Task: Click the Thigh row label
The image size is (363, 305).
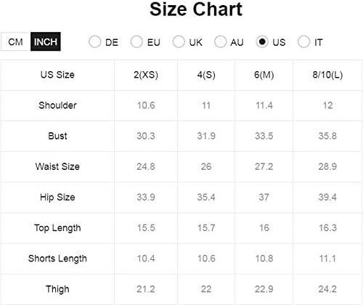Action: [x=57, y=289]
